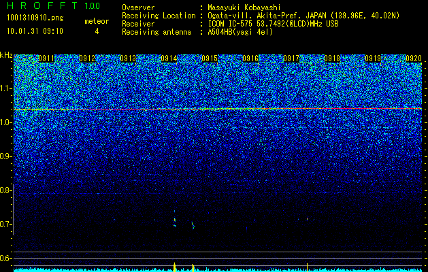This screenshot has height=272, width=428.
Task: Click the red carrier line in the spectrogram
Action: point(218,109)
